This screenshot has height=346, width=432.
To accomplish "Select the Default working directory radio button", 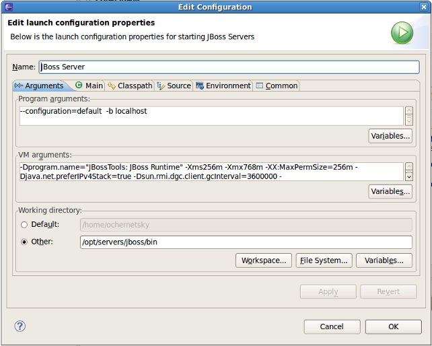I will click(25, 224).
